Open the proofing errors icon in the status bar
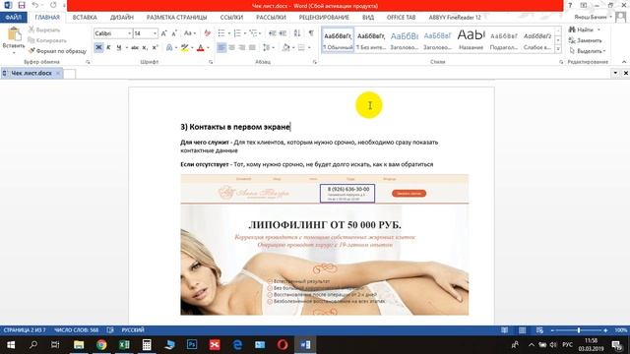This screenshot has width=630, height=354. pos(110,330)
